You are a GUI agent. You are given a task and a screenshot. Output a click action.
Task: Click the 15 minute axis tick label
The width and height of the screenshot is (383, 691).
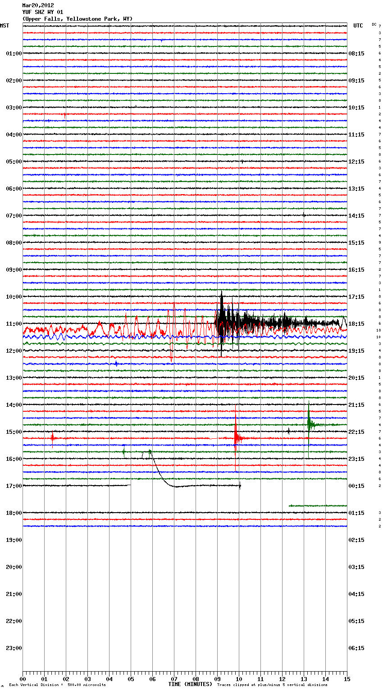pyautogui.click(x=347, y=679)
